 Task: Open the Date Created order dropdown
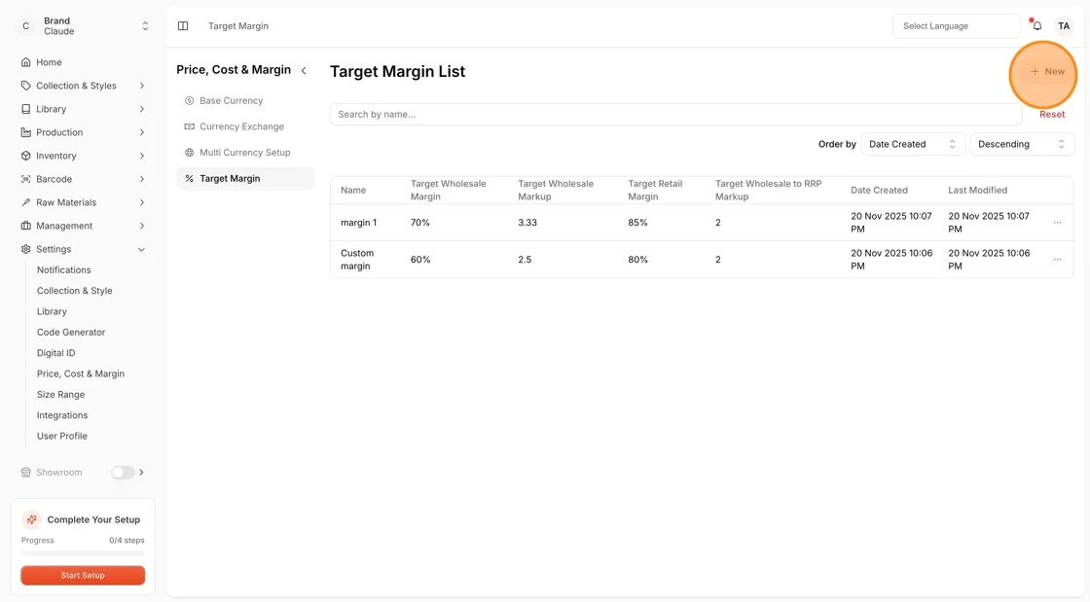tap(913, 144)
